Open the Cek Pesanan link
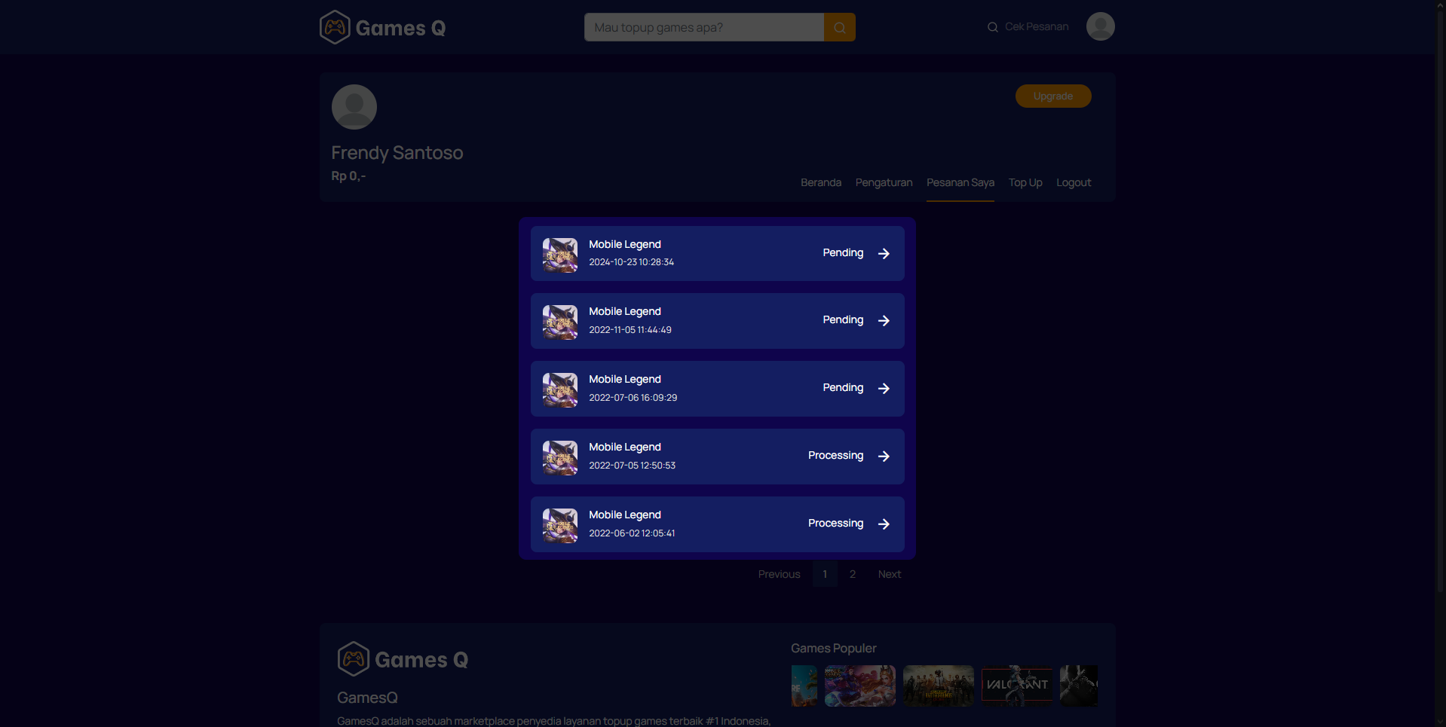 [1028, 27]
